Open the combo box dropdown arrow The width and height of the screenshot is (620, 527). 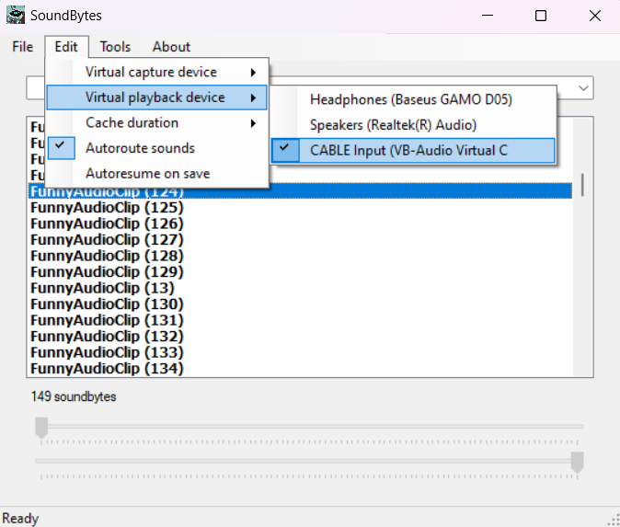click(x=583, y=88)
